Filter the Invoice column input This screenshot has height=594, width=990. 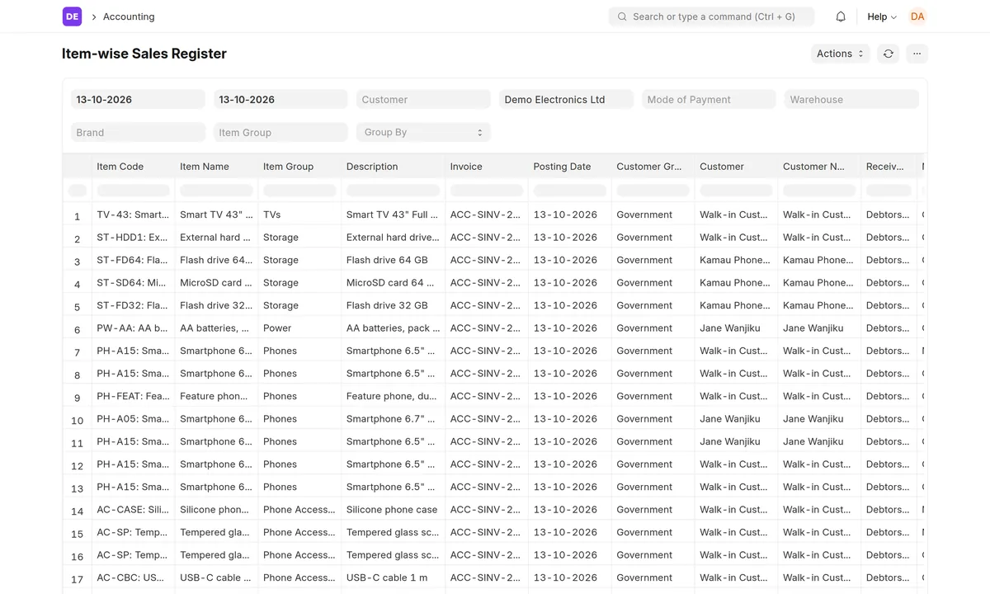point(487,191)
